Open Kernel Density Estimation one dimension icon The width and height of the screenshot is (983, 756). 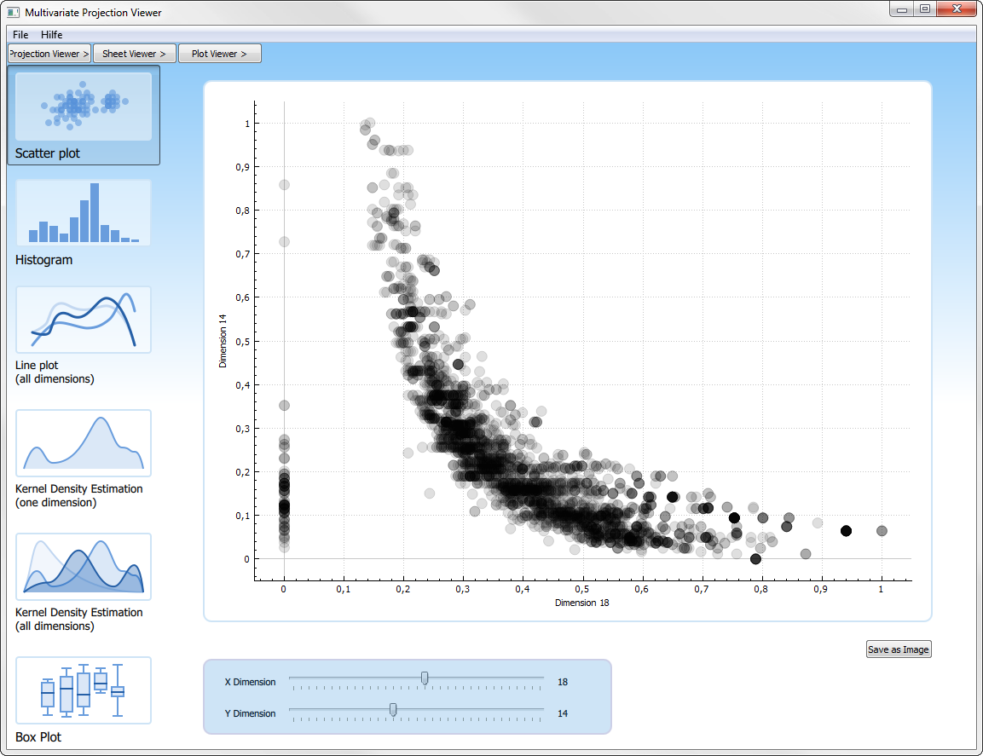point(83,443)
